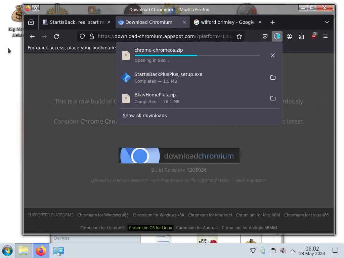Open the Firefox hamburger menu

pos(326,36)
